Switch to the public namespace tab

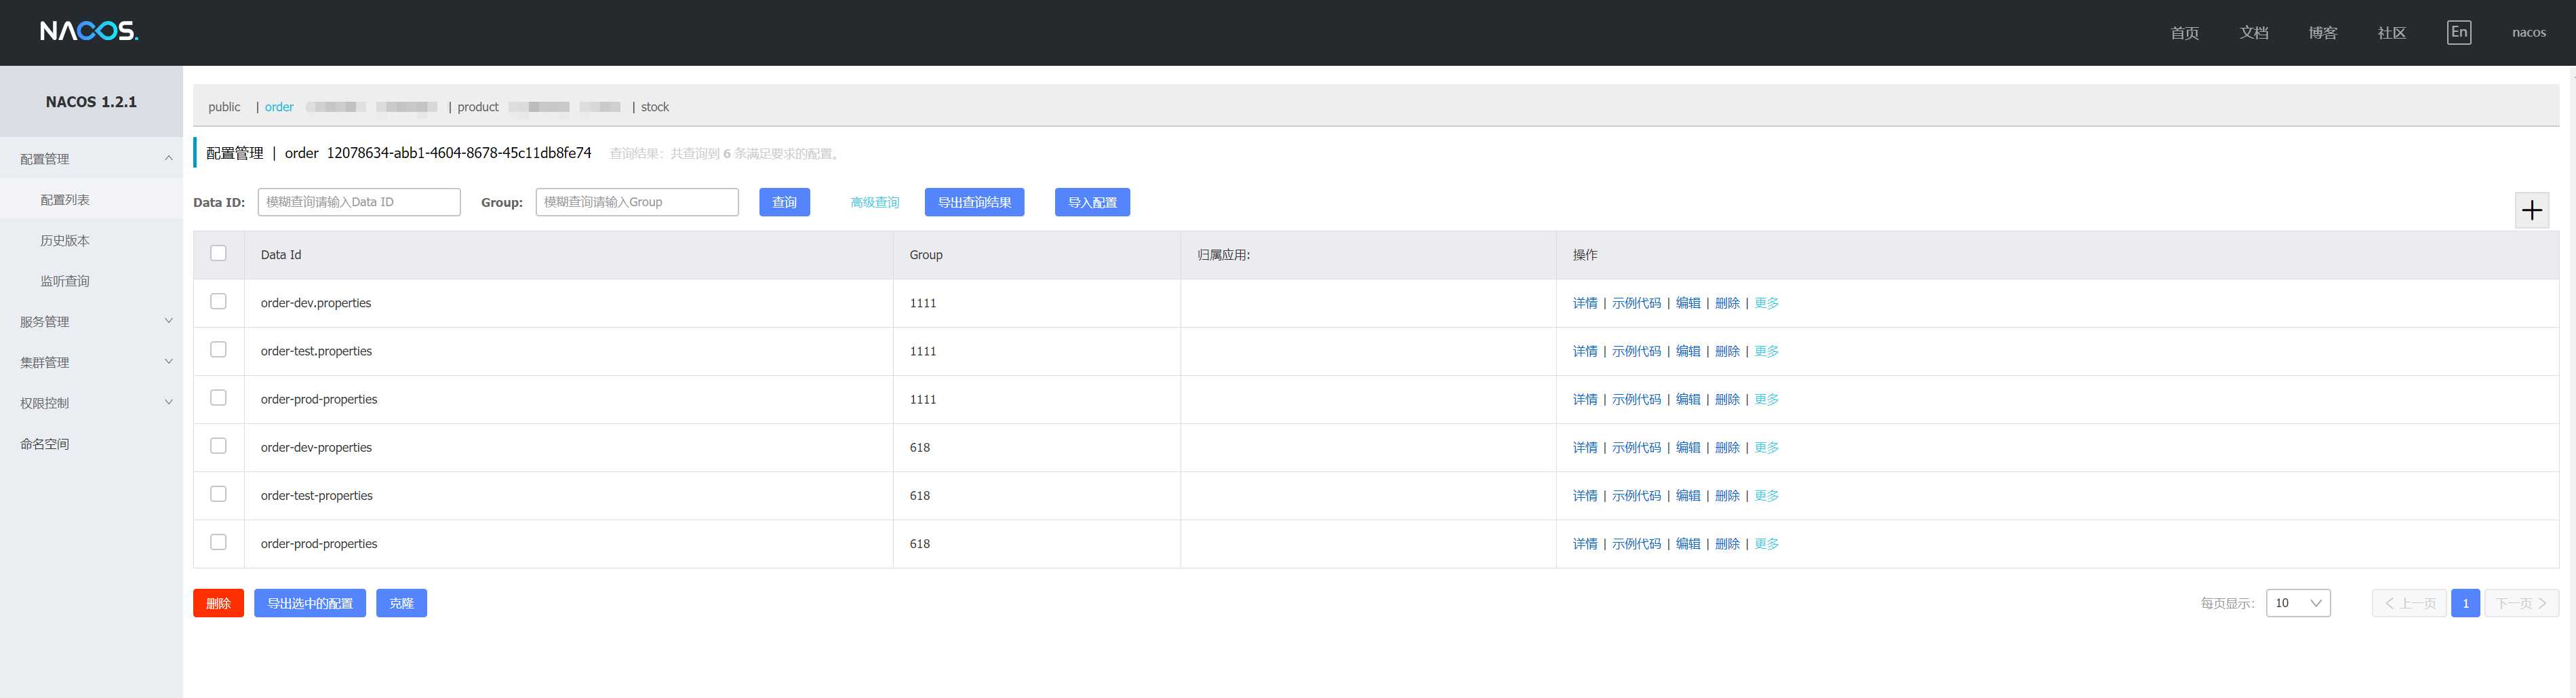(224, 107)
